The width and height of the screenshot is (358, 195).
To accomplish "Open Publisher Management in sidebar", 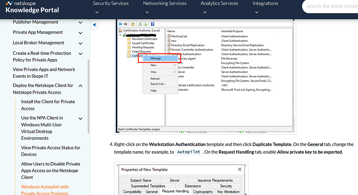I will (x=35, y=22).
